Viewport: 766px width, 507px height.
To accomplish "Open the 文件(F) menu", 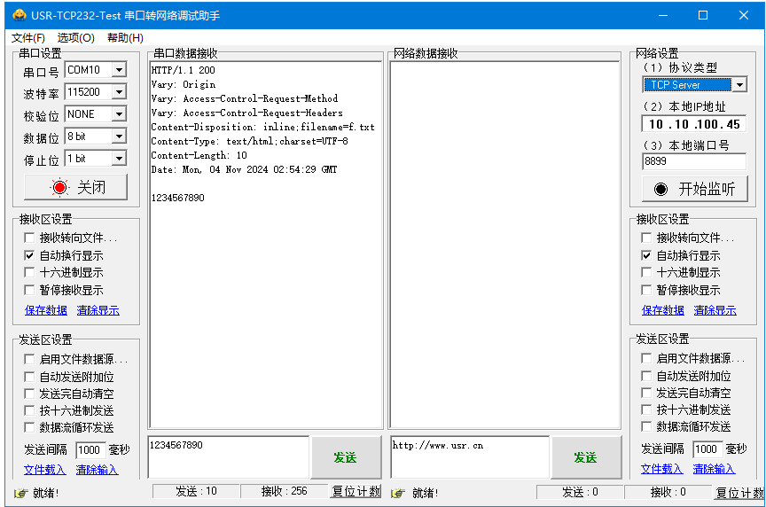I will coord(28,37).
